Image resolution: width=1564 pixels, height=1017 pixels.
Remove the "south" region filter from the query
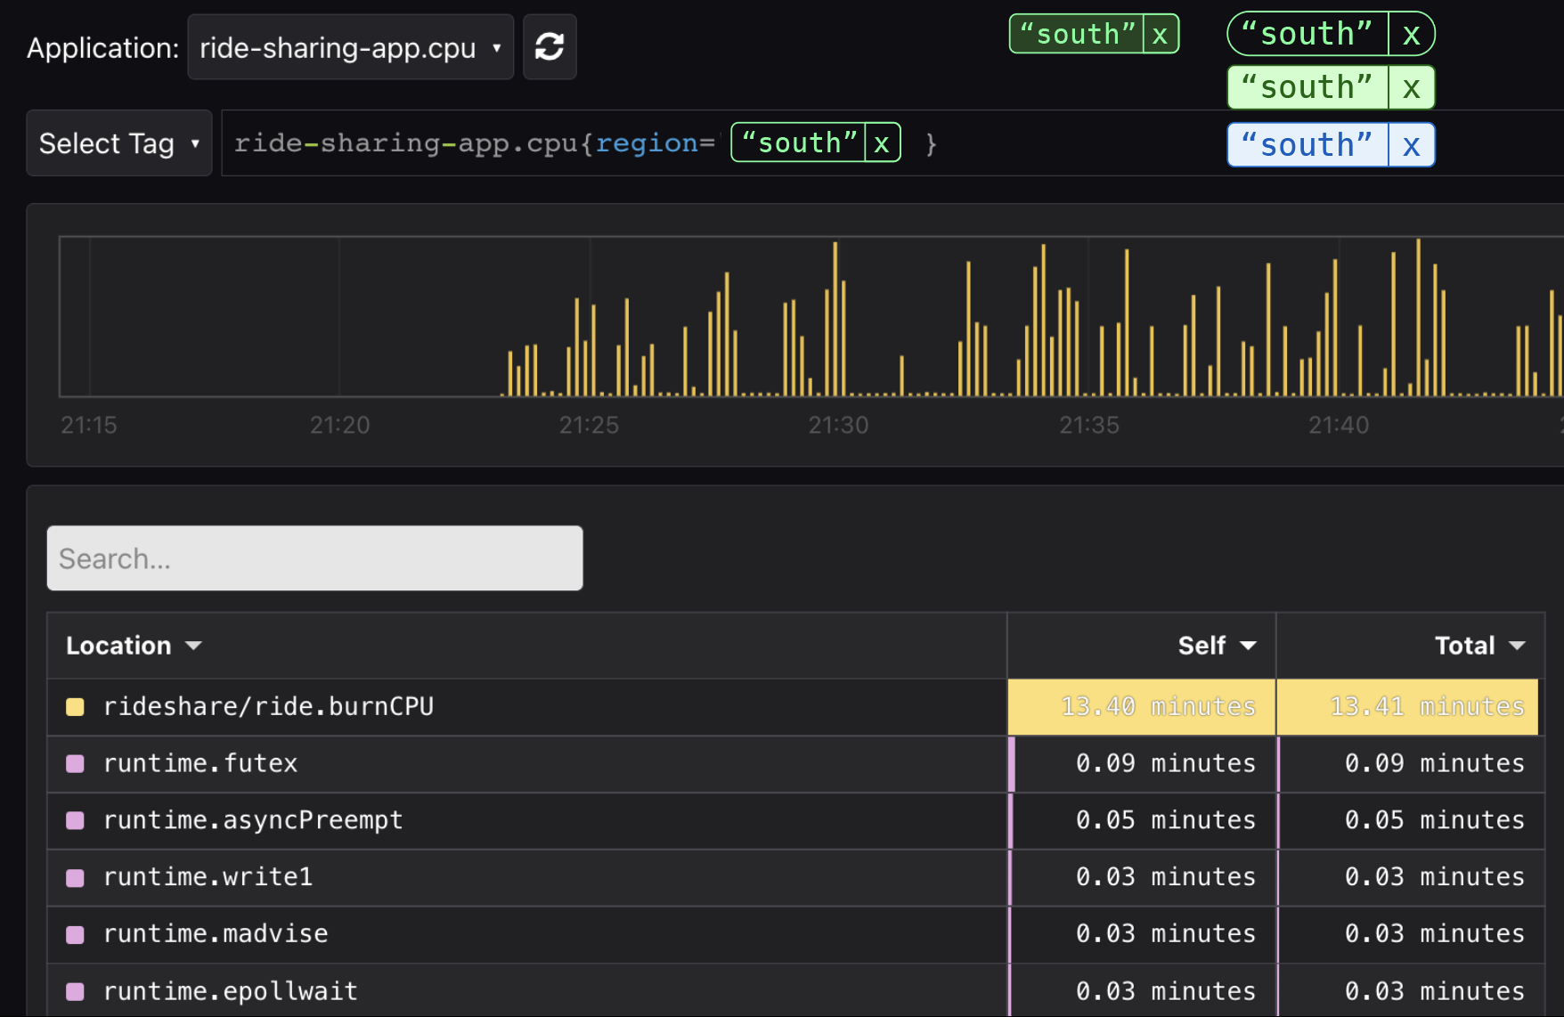coord(881,142)
